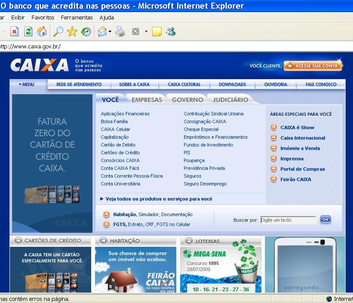The height and width of the screenshot is (303, 353).
Task: Switch to the Governo tab
Action: point(188,100)
